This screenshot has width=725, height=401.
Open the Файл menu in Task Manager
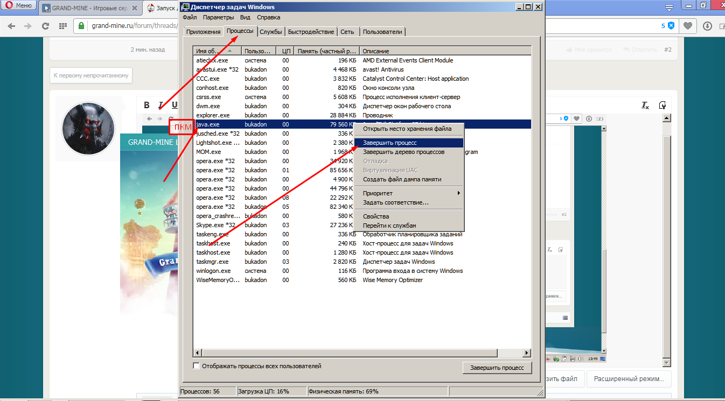click(190, 17)
